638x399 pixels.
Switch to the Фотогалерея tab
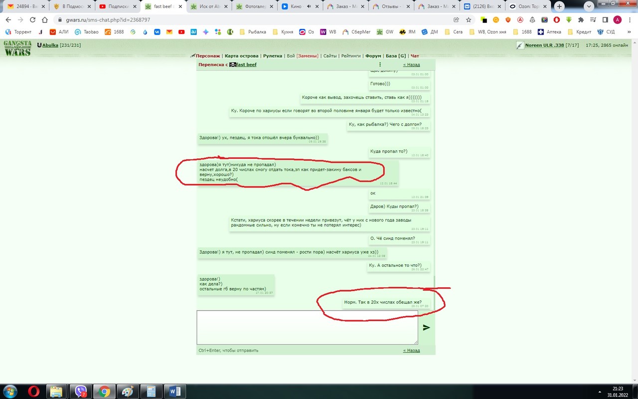click(x=254, y=6)
